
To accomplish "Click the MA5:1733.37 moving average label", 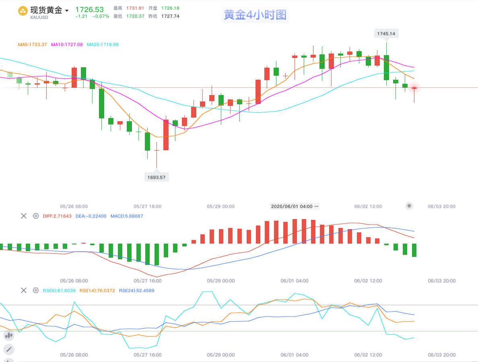I will (32, 45).
